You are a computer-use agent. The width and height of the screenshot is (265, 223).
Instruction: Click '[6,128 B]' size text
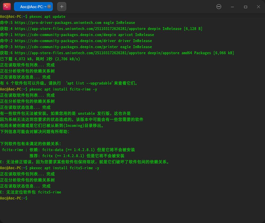[193, 29]
